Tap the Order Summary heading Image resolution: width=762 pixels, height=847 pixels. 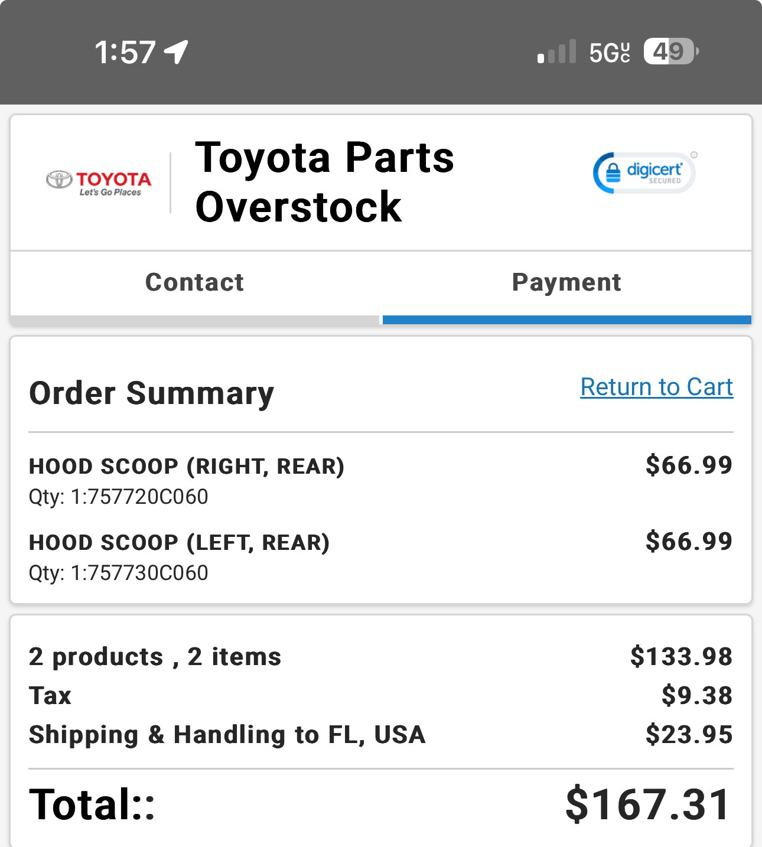pyautogui.click(x=152, y=393)
